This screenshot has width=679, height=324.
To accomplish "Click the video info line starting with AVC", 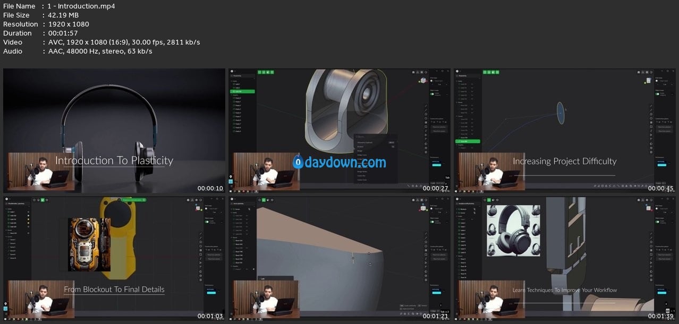I will click(124, 42).
